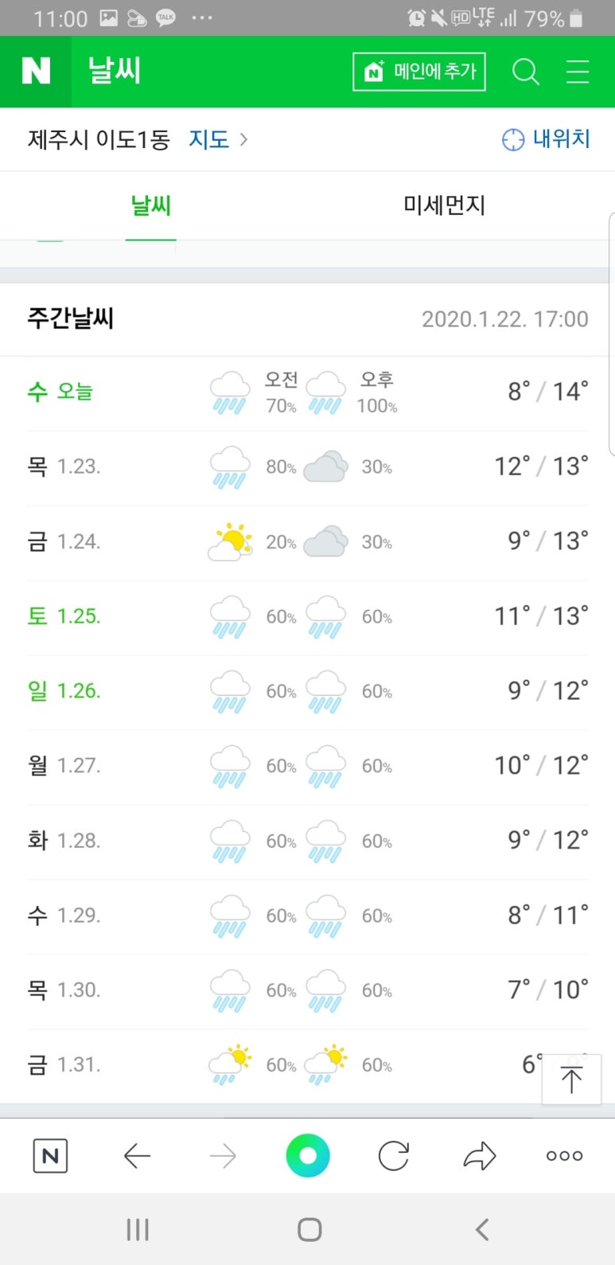Go back with browser left arrow
This screenshot has height=1265, width=615.
[x=137, y=1156]
